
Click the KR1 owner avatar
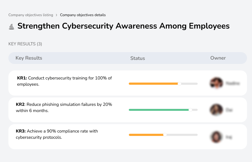click(217, 83)
